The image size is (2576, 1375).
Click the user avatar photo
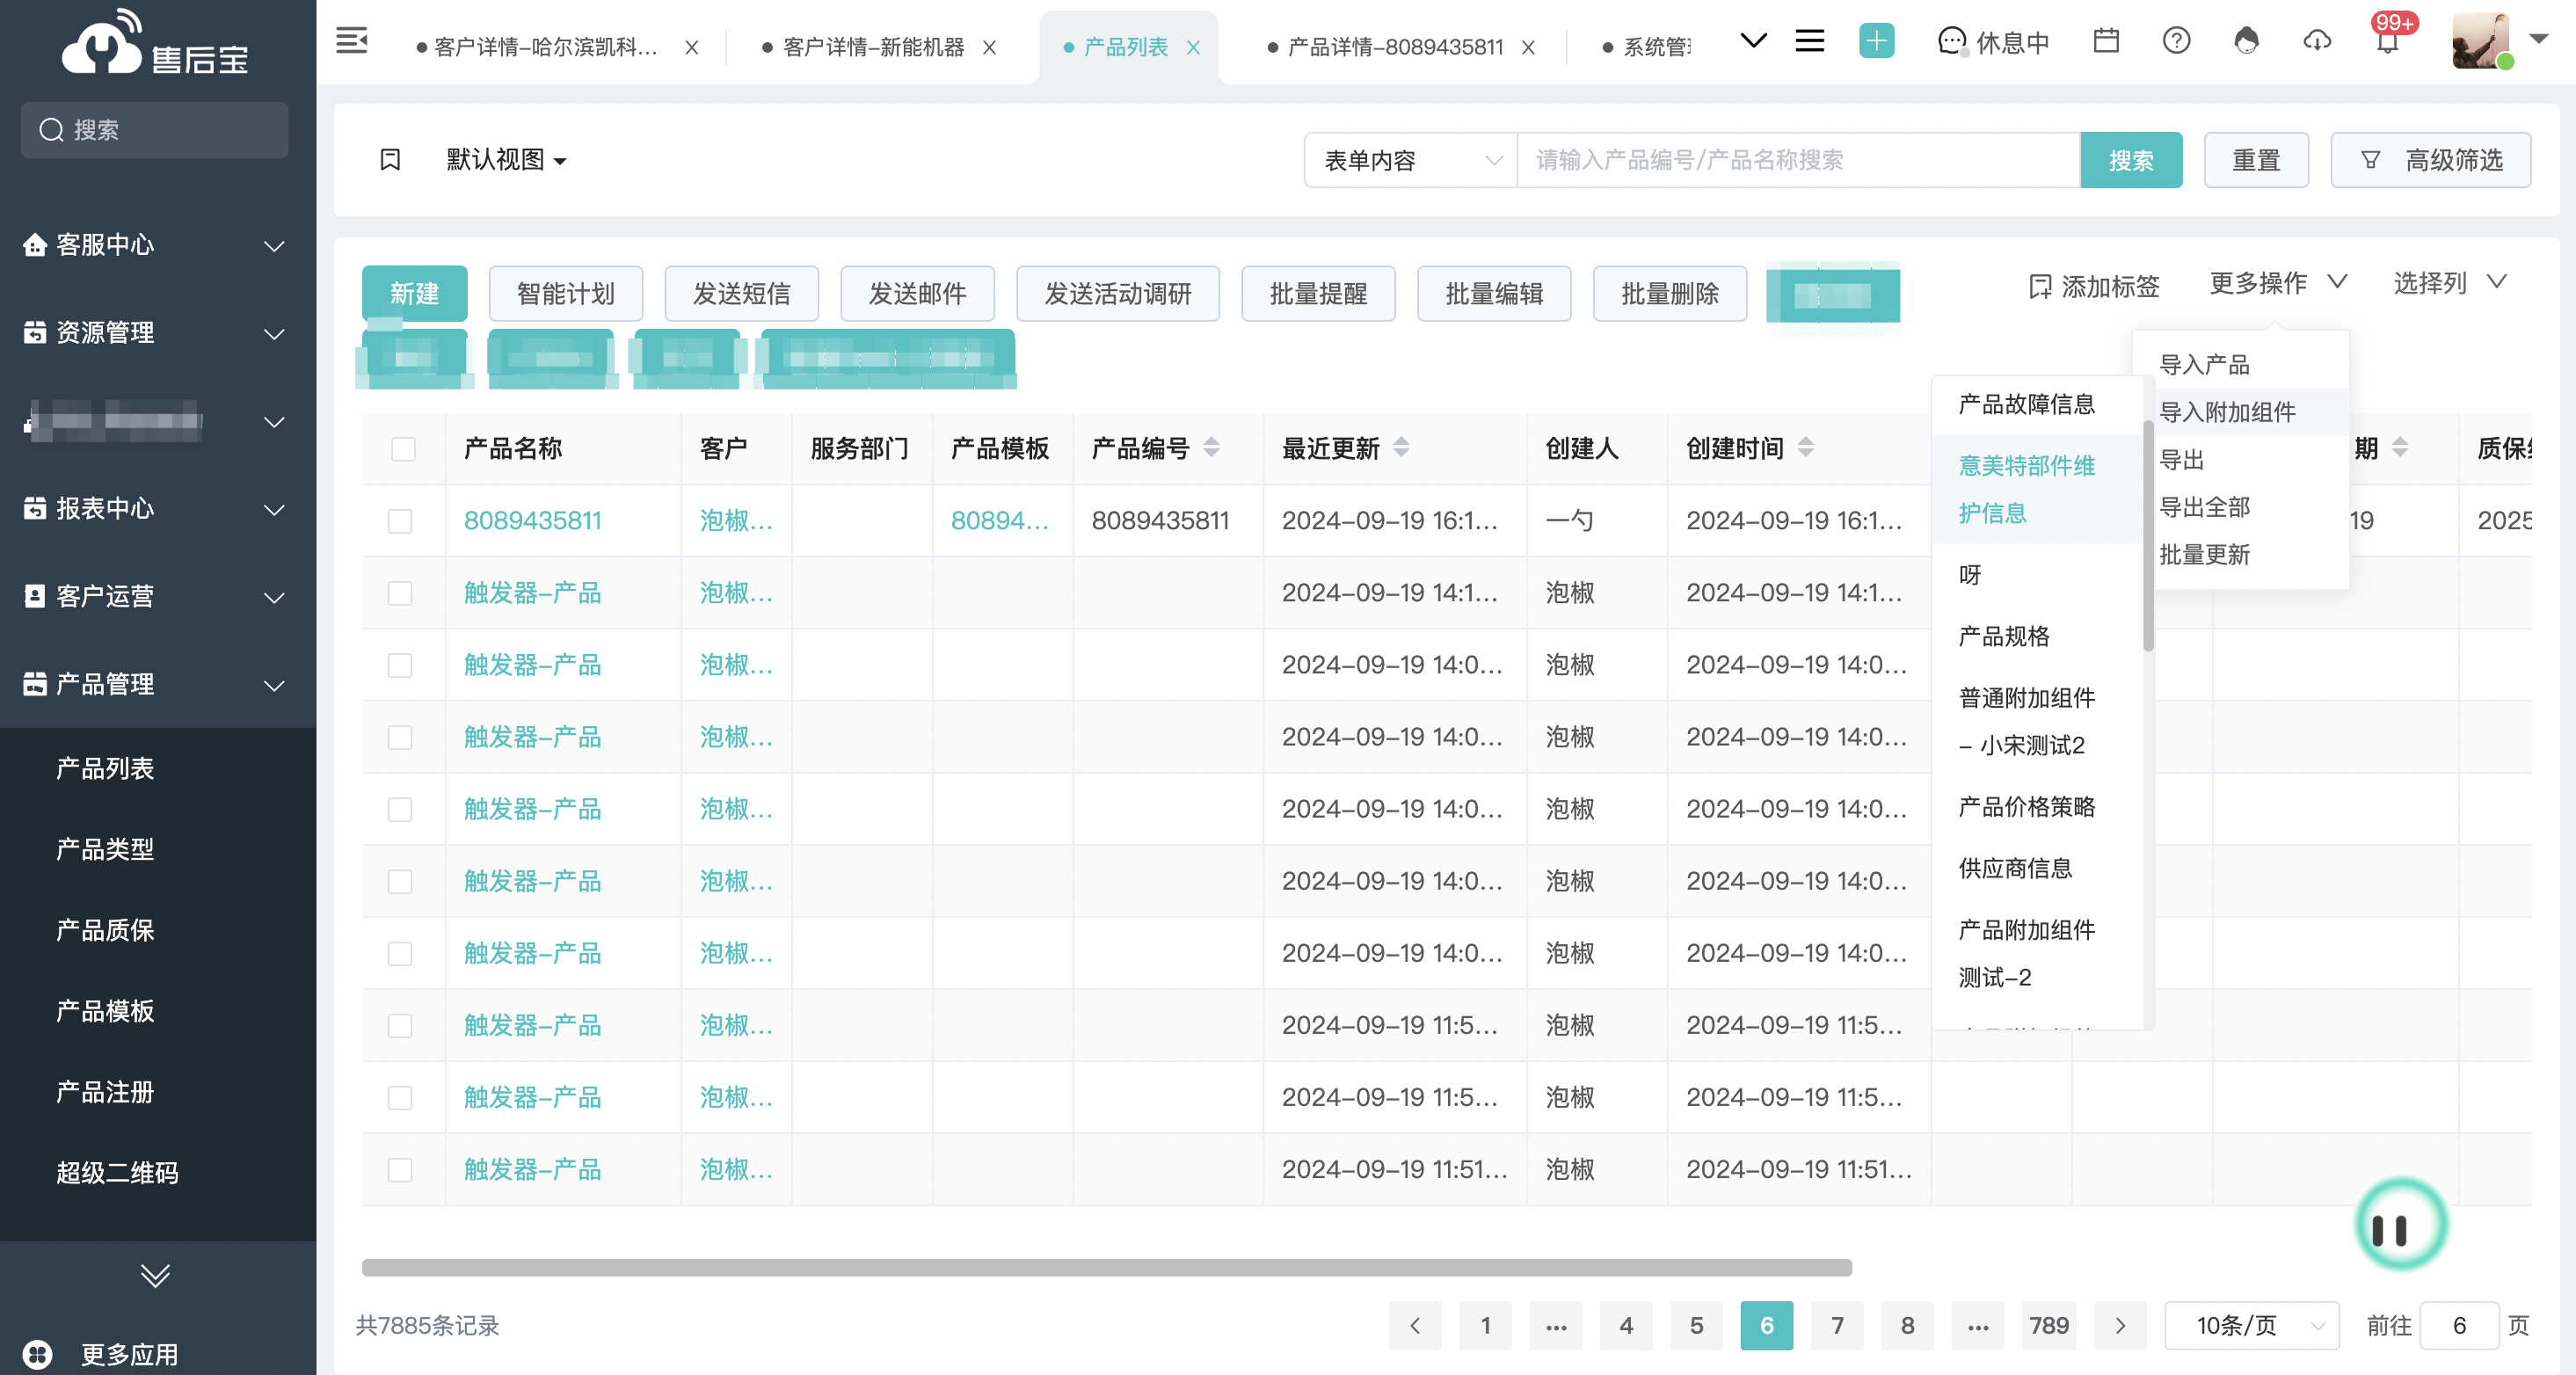point(2480,41)
